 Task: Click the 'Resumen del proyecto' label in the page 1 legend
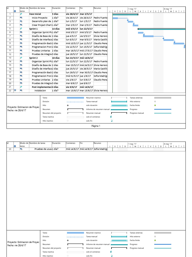click(x=52, y=113)
